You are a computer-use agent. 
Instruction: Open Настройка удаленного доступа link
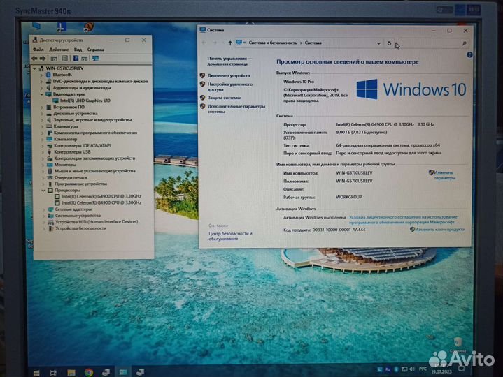[x=229, y=87]
